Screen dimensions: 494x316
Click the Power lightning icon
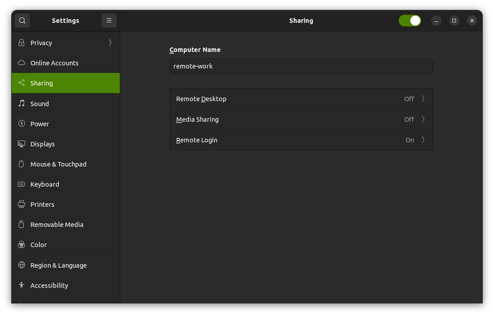point(21,124)
